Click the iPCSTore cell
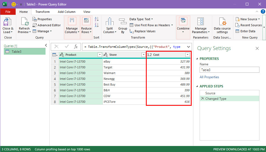This screenshot has width=266, height=152. [x=124, y=102]
